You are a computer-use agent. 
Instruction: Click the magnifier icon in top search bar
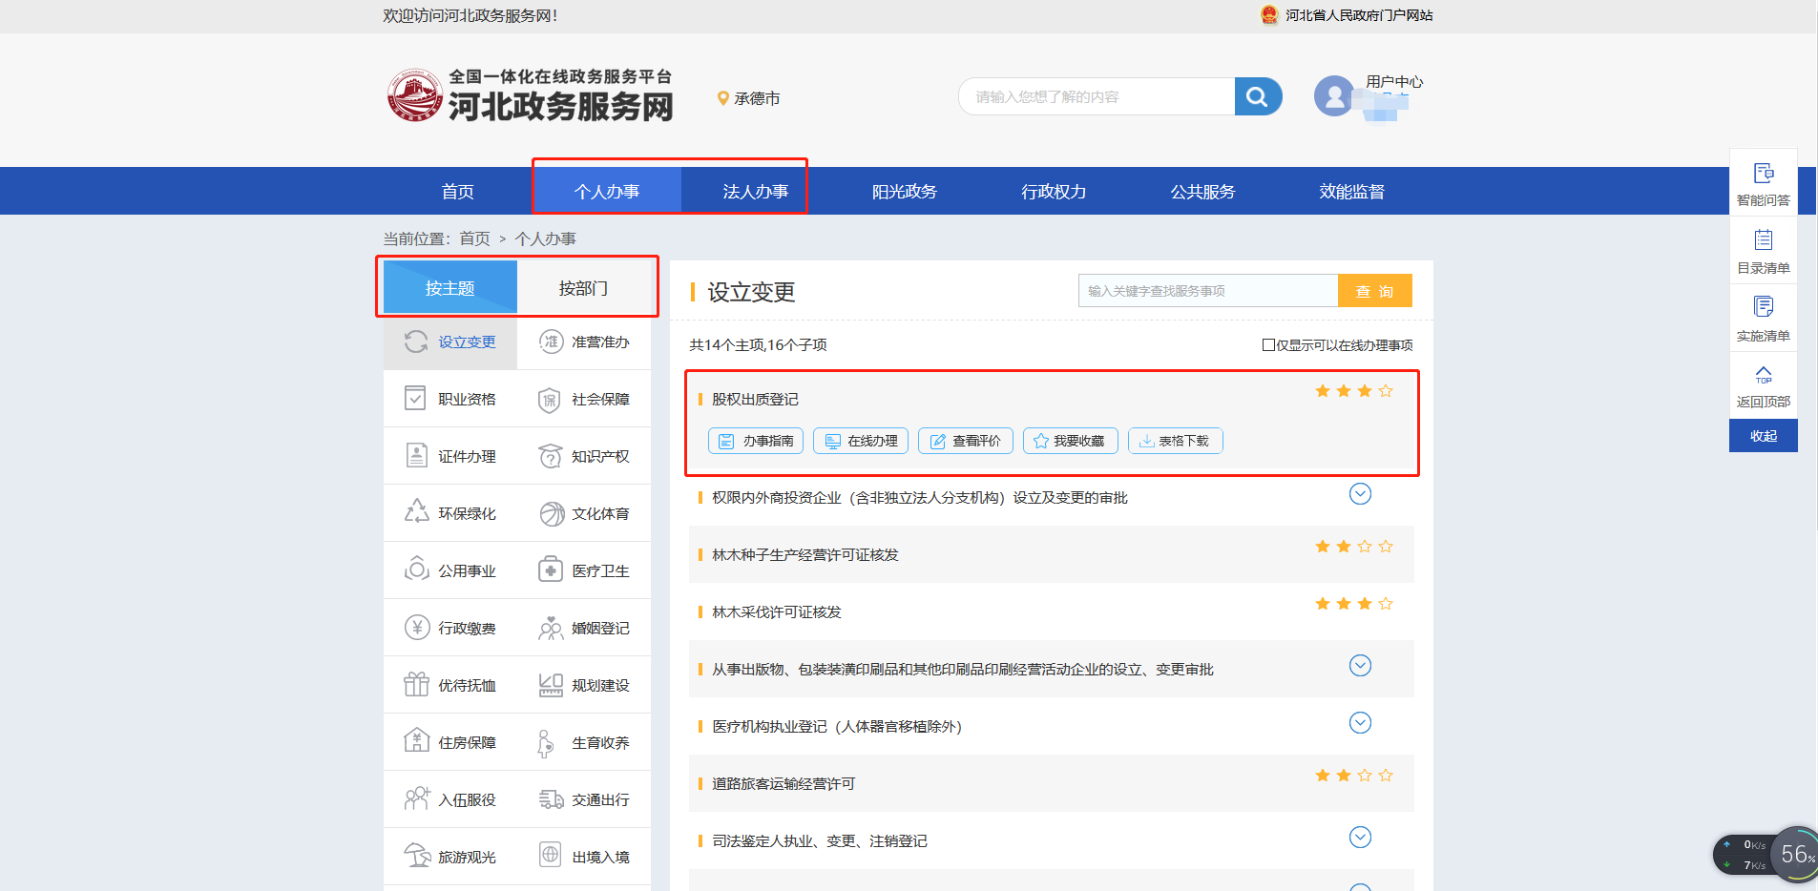click(x=1257, y=95)
